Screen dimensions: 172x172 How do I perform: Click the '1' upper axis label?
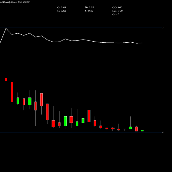(163, 28)
